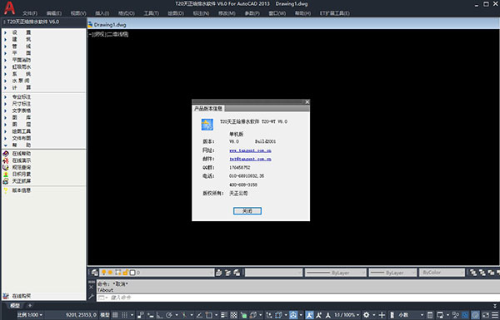Open the ET扩展工具(E) menu

(x=335, y=13)
